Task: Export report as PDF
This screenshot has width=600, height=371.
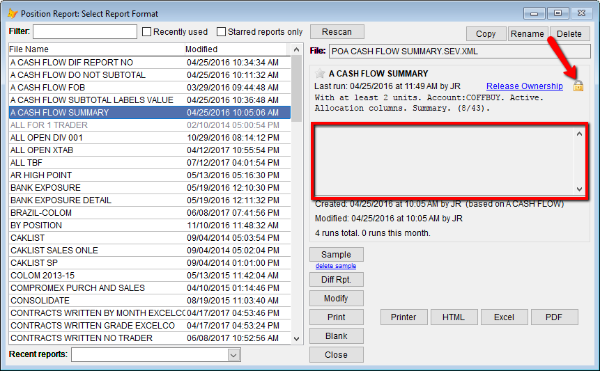Action: tap(554, 317)
